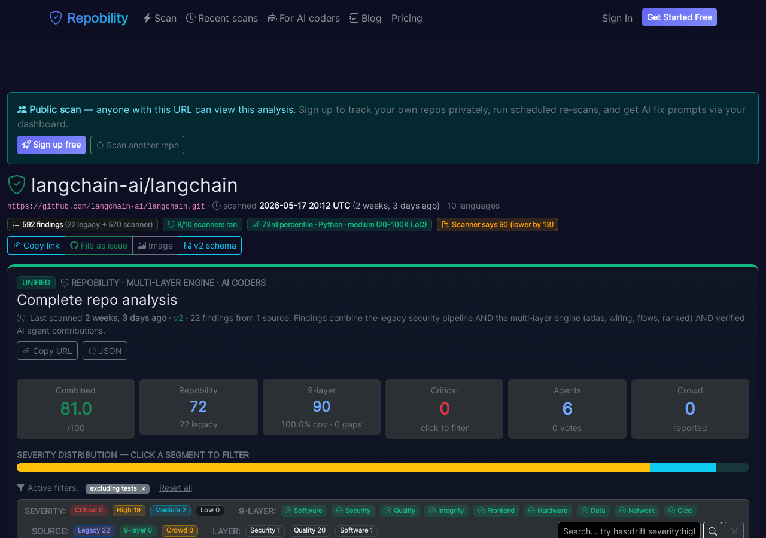The image size is (766, 538).
Task: Toggle the Low 0 severity filter
Action: [210, 511]
